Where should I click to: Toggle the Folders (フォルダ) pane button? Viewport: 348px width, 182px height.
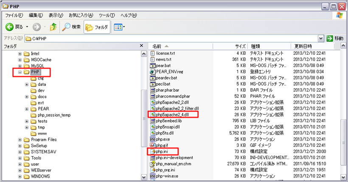(x=97, y=27)
